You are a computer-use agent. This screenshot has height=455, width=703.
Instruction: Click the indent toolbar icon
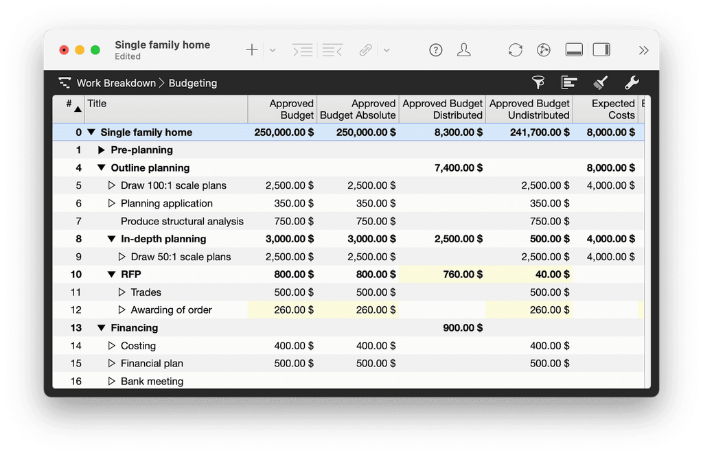coord(302,50)
